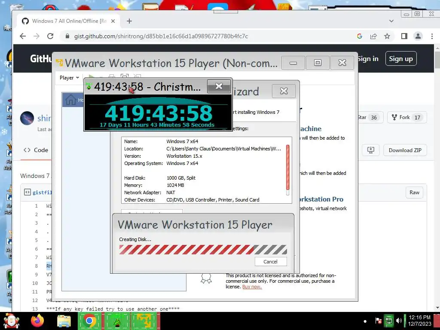Image resolution: width=440 pixels, height=330 pixels.
Task: Click the Creating Disk striped progress bar
Action: pyautogui.click(x=203, y=250)
